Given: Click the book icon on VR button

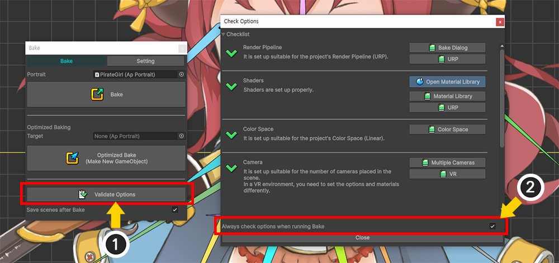Looking at the screenshot, I should point(443,174).
